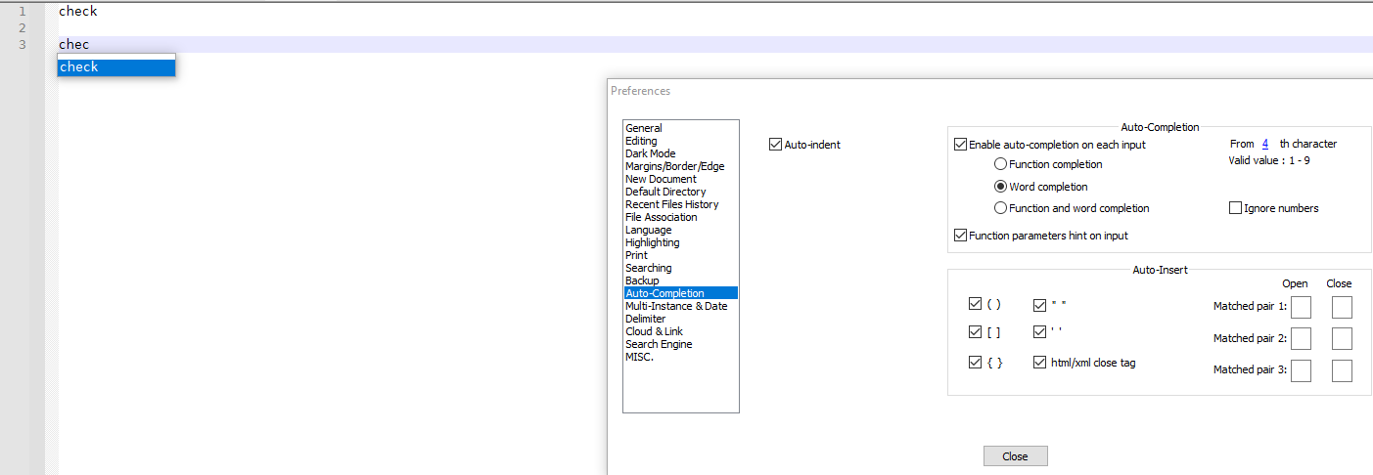1373x475 pixels.
Task: Open Language preferences category
Action: tap(649, 230)
